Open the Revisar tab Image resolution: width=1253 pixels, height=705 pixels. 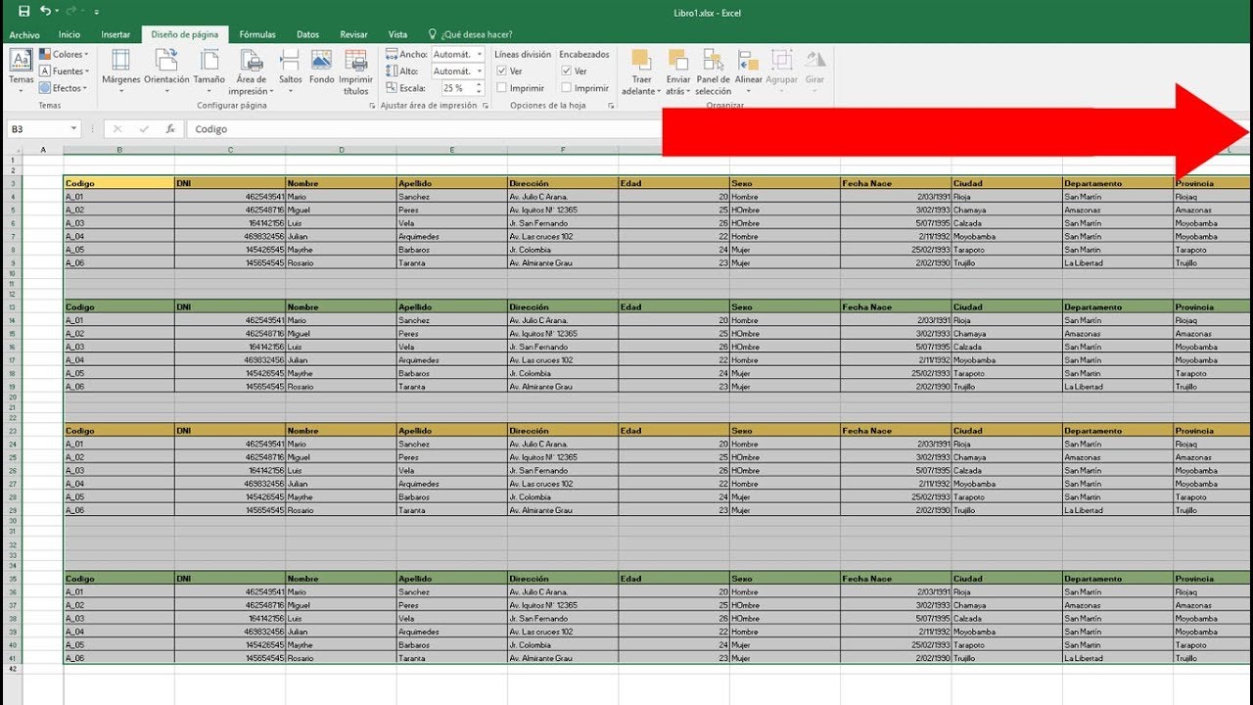353,34
